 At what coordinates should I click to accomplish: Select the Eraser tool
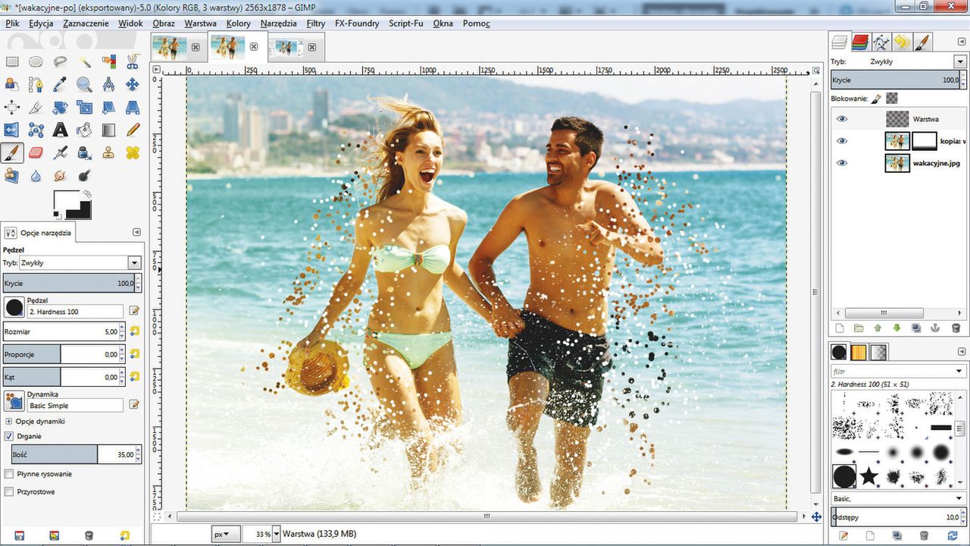[x=36, y=152]
